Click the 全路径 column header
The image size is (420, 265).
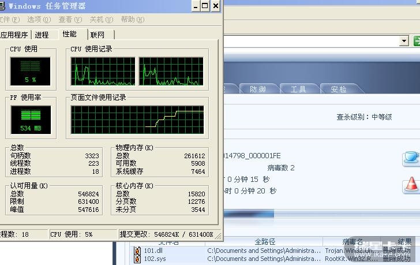(x=264, y=242)
